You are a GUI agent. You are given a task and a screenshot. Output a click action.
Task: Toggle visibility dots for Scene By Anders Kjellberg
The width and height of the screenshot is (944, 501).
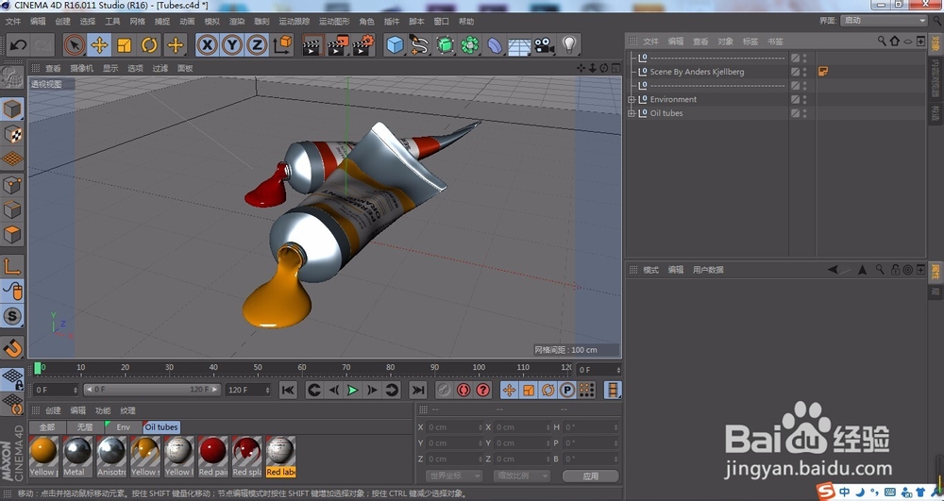click(805, 72)
